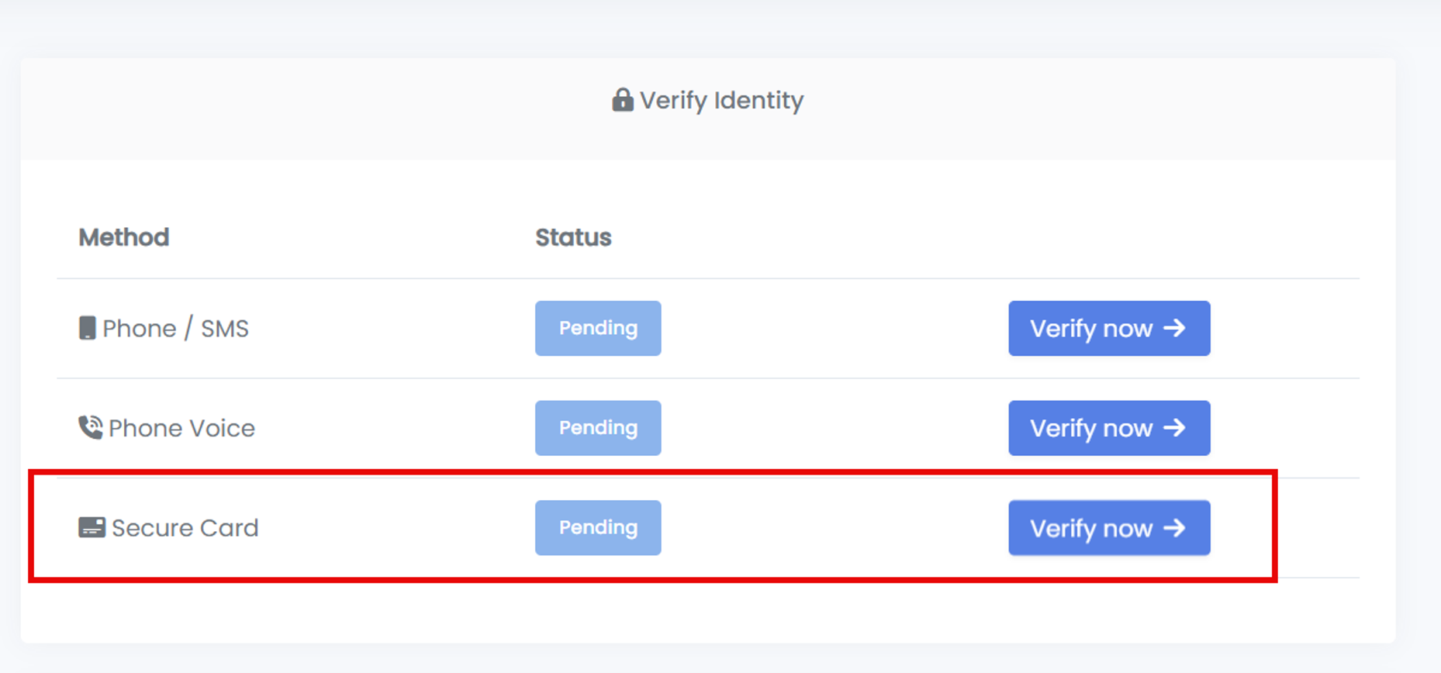Click Pending status badge for Secure Card
Image resolution: width=1441 pixels, height=673 pixels.
pyautogui.click(x=598, y=527)
